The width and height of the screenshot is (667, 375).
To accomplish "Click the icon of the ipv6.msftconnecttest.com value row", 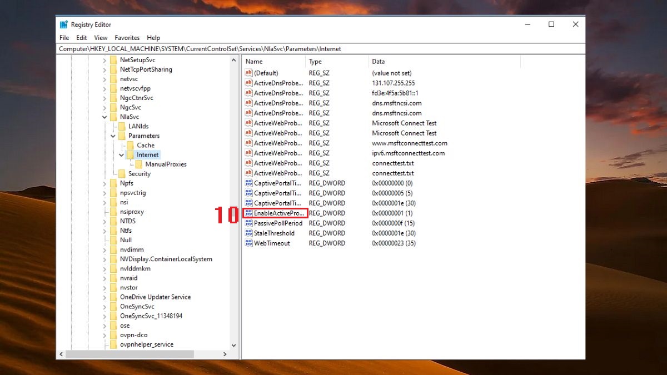I will tap(248, 153).
